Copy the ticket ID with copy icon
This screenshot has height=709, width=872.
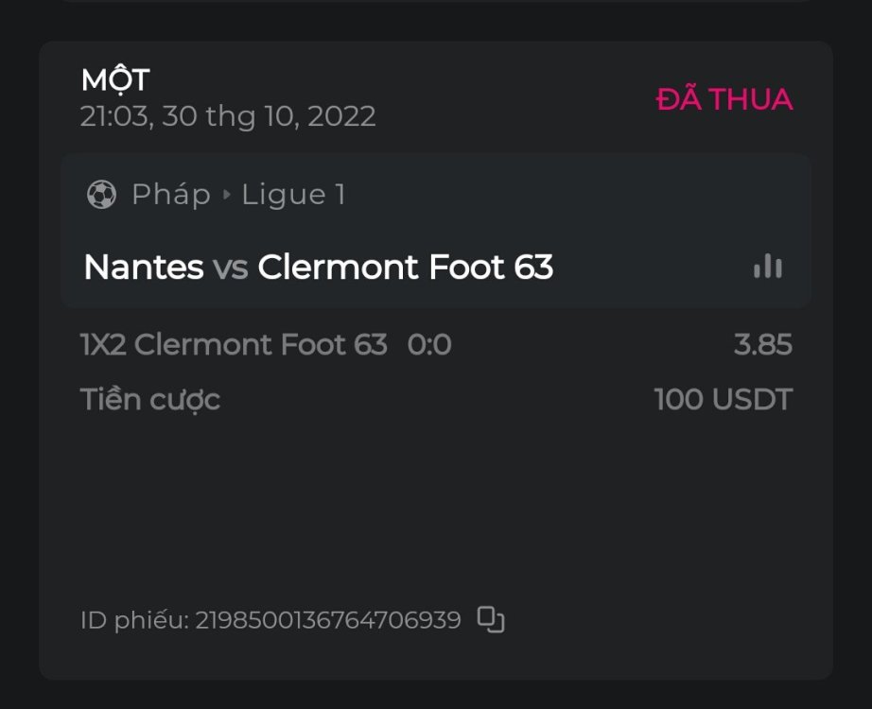[491, 620]
